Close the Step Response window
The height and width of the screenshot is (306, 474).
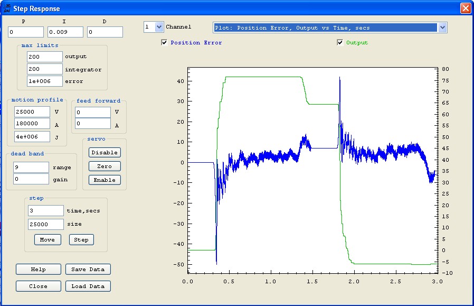[465, 8]
